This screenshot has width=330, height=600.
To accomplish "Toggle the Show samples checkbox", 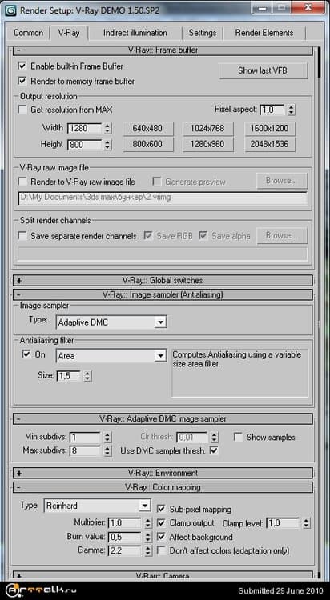I will point(239,437).
